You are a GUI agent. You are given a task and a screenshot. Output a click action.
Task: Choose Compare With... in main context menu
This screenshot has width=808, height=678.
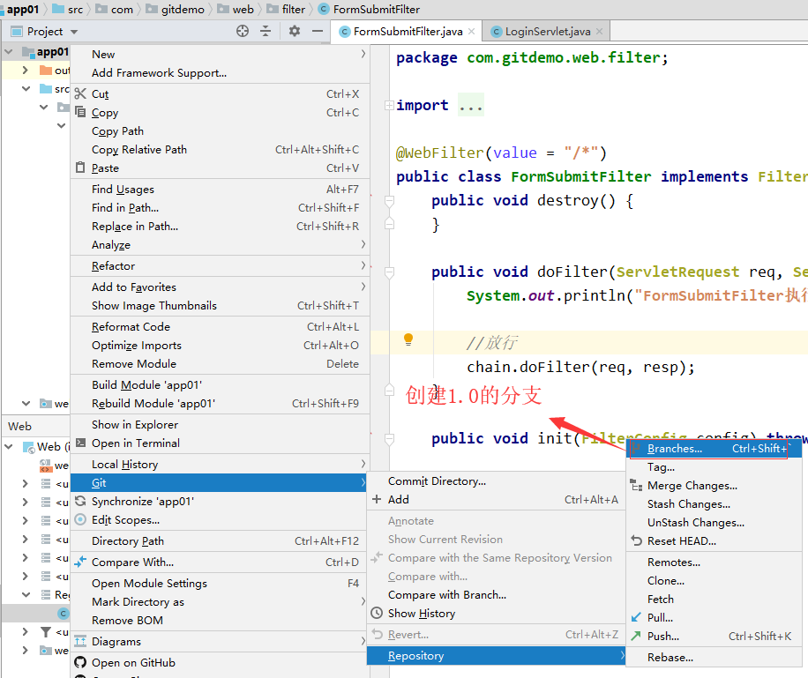coord(220,563)
